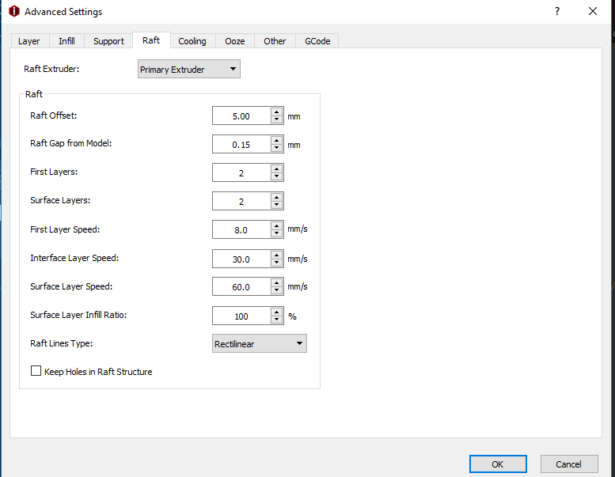Increase First Layer Speed value
Screen dimensions: 615x477
coord(277,225)
